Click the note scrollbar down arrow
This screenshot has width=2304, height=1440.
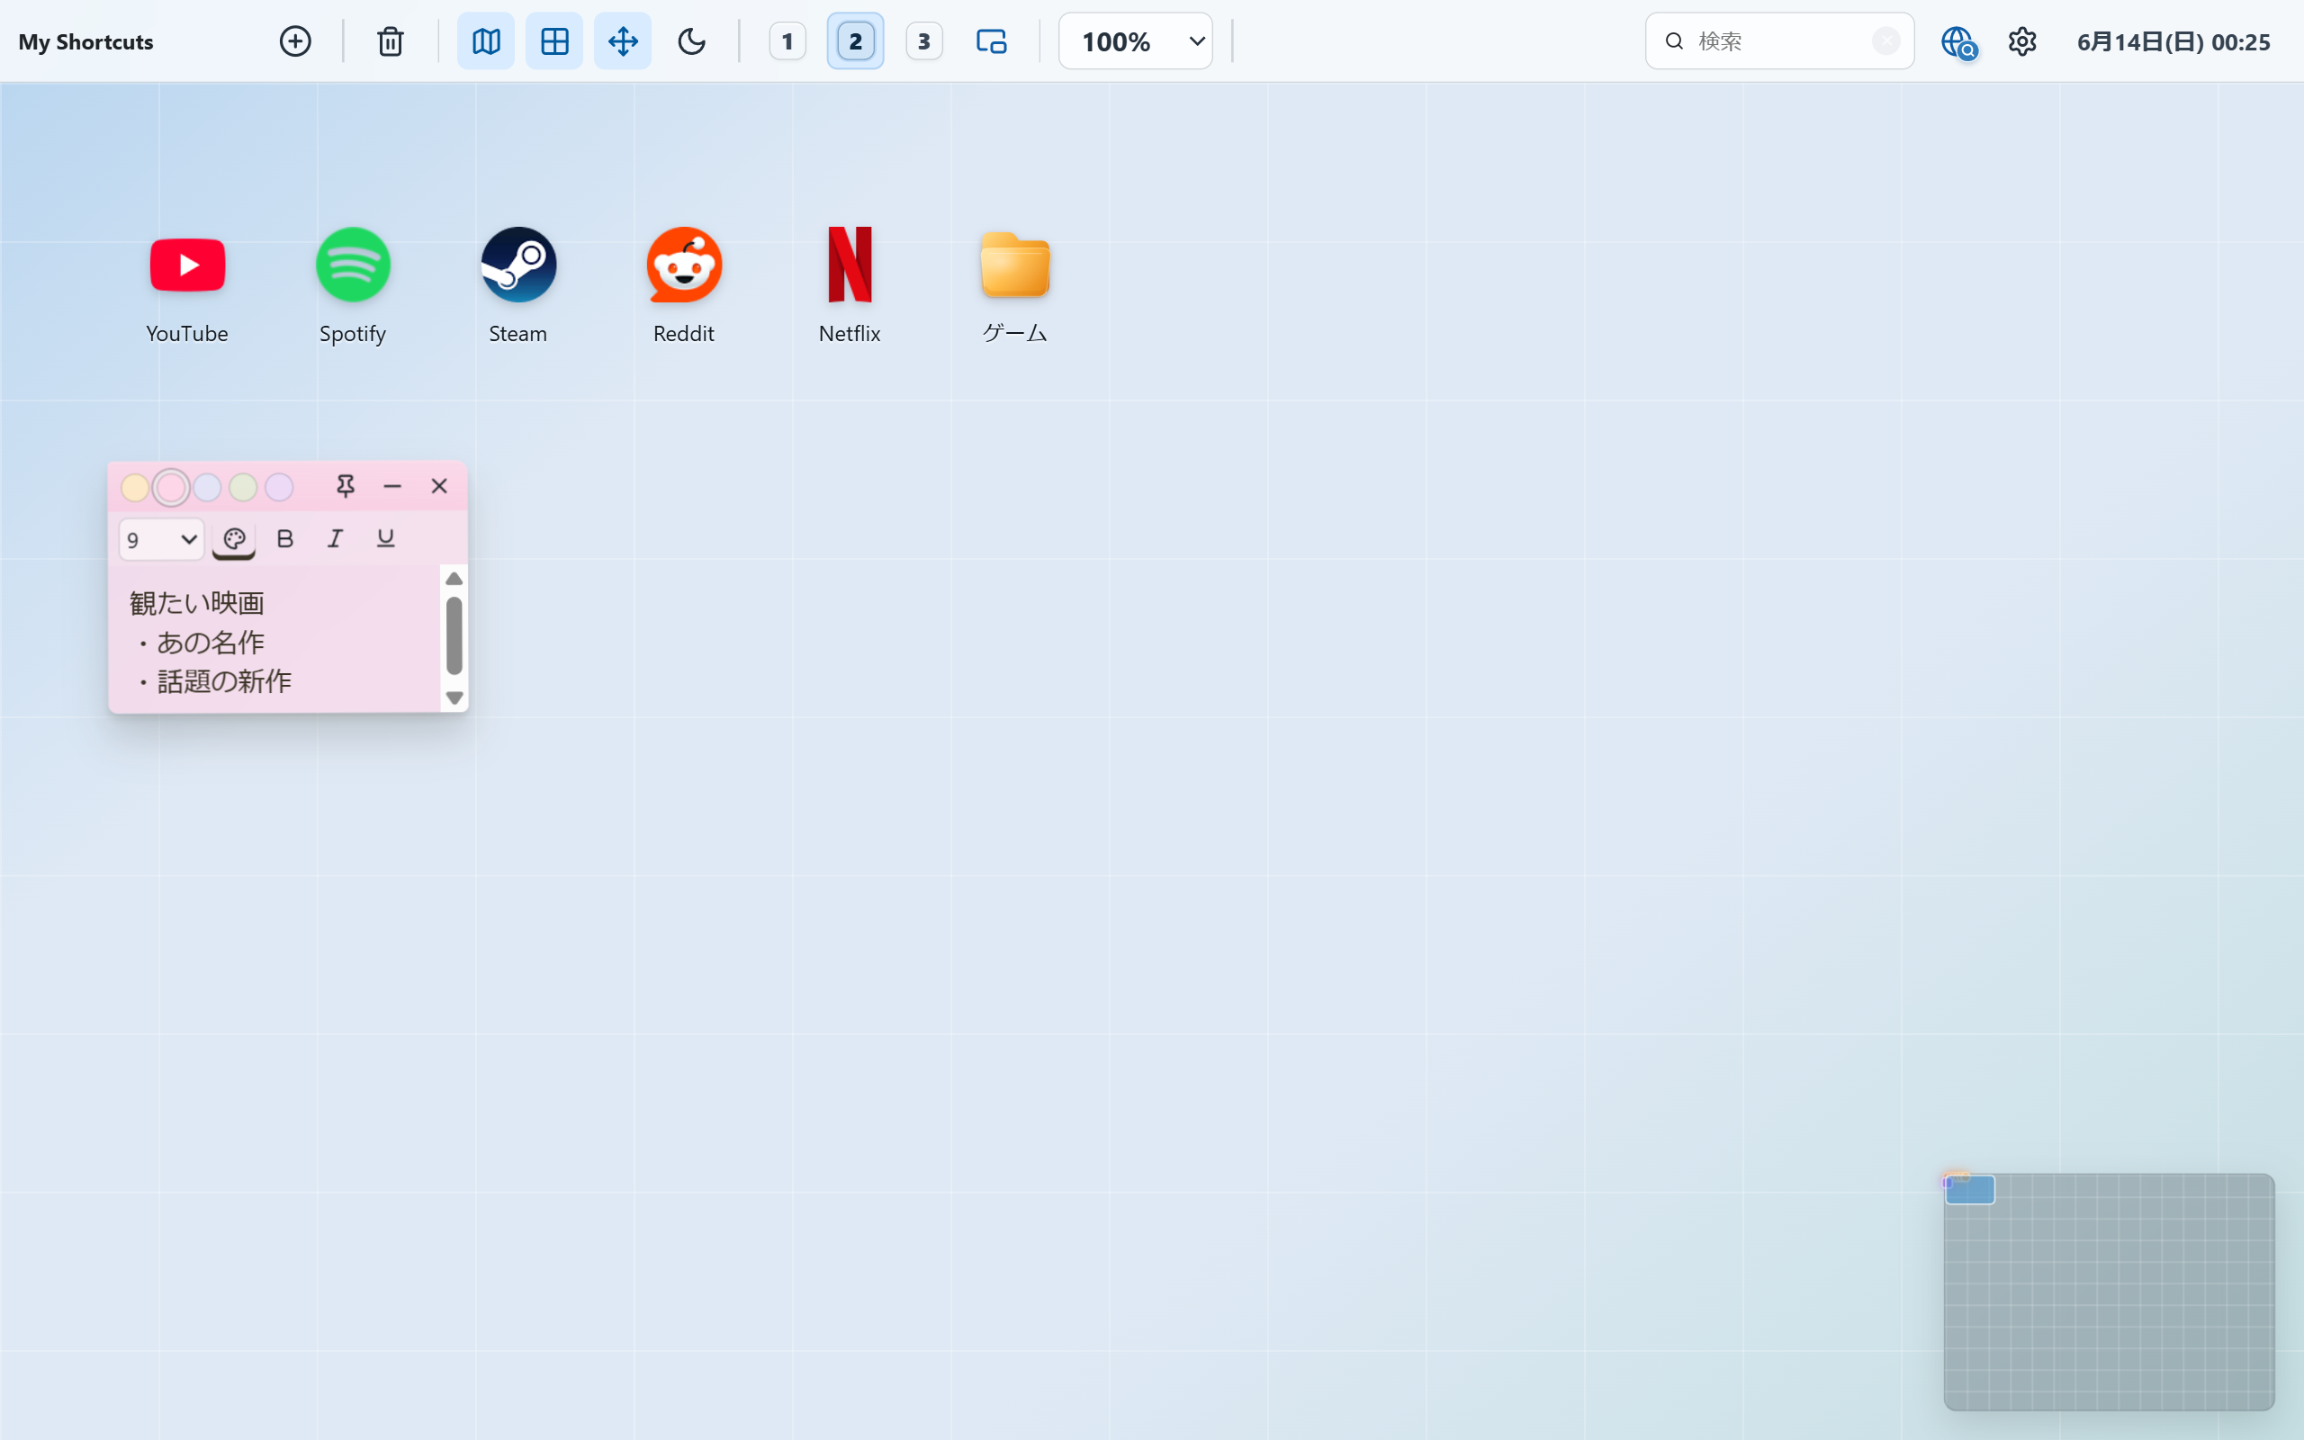click(454, 698)
